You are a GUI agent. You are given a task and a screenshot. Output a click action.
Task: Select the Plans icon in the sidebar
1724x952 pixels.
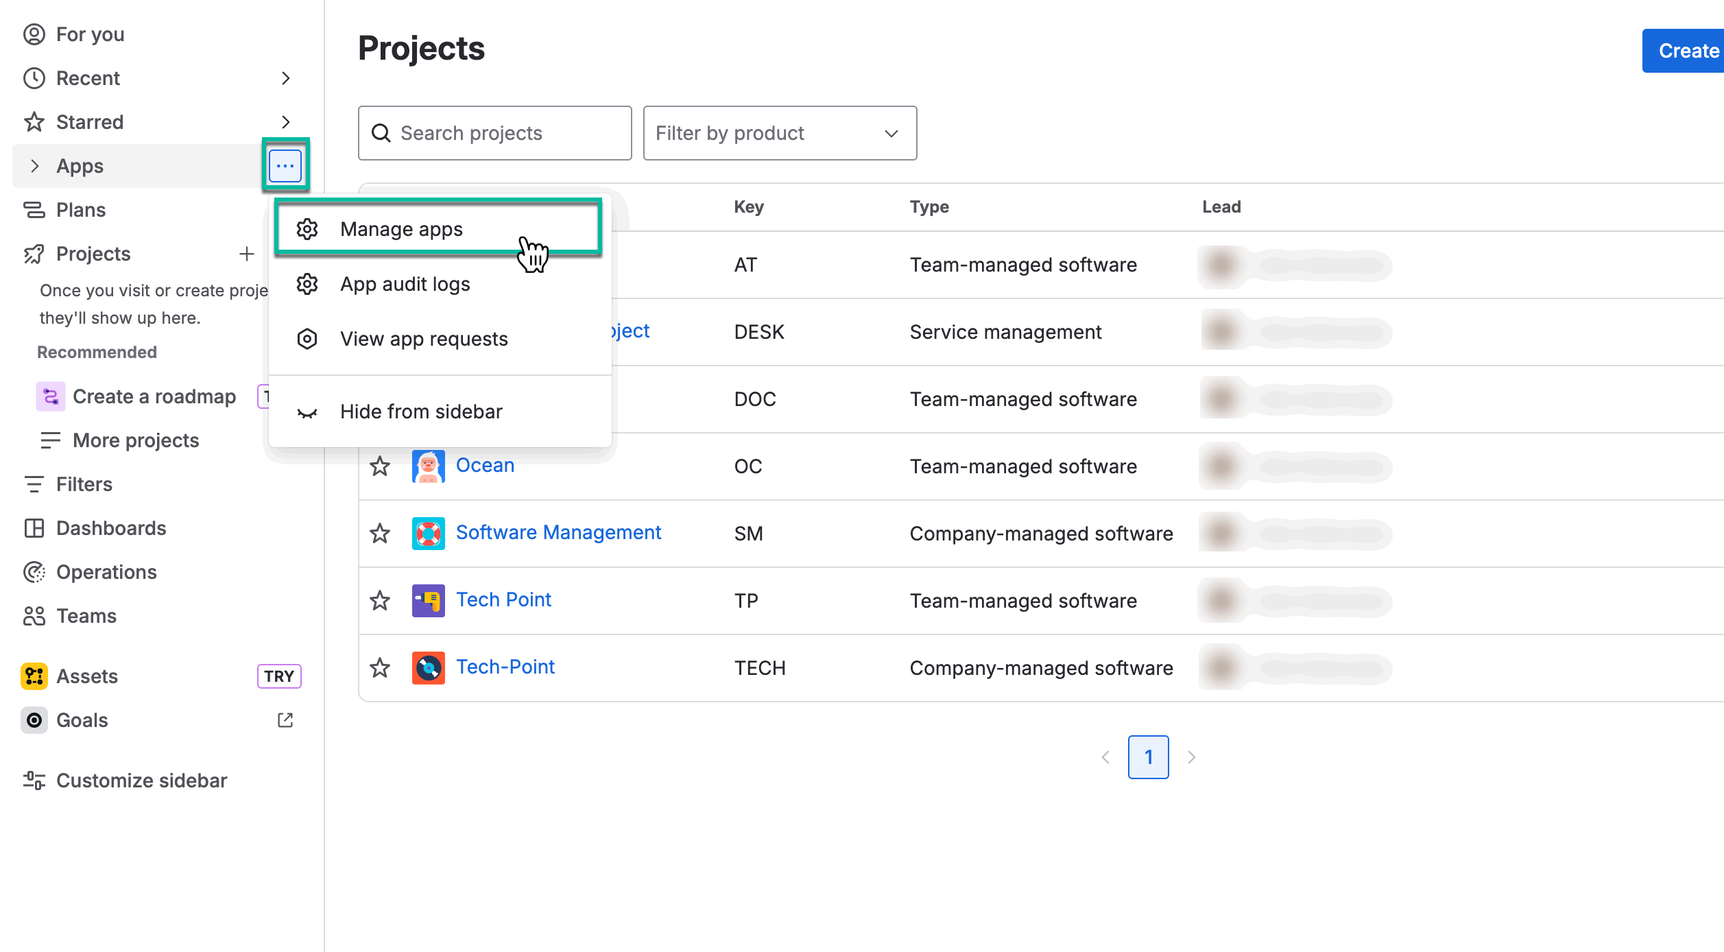34,210
